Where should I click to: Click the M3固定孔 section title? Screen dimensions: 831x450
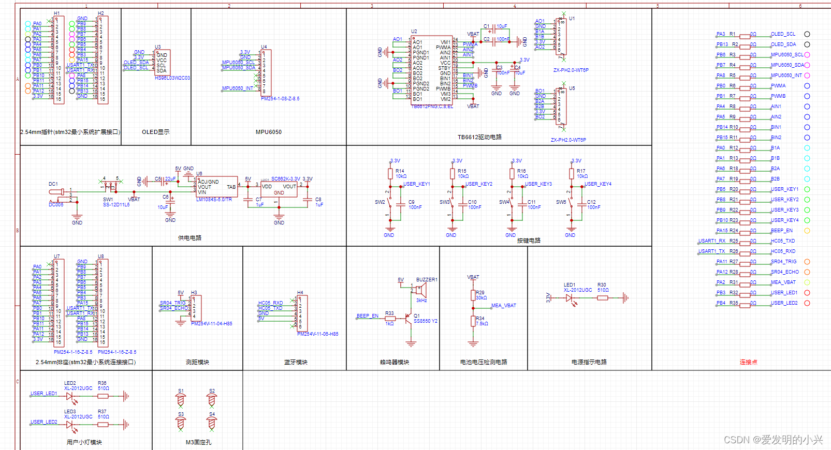coord(199,443)
